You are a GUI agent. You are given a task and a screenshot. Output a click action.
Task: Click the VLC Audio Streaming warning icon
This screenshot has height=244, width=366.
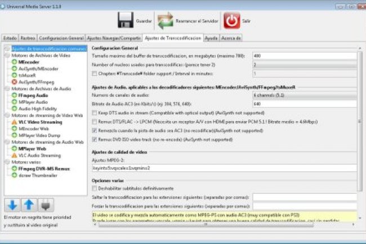pyautogui.click(x=14, y=156)
